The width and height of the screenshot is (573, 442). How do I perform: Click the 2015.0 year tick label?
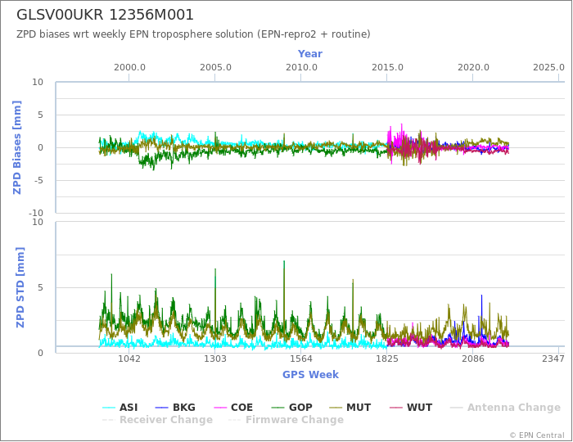pos(387,68)
